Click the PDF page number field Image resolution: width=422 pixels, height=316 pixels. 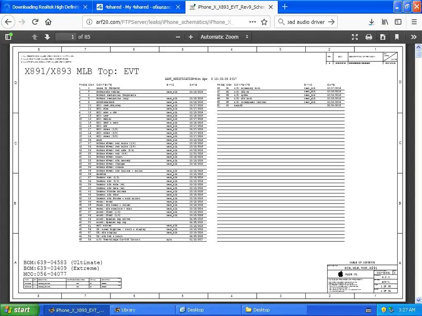pos(66,37)
